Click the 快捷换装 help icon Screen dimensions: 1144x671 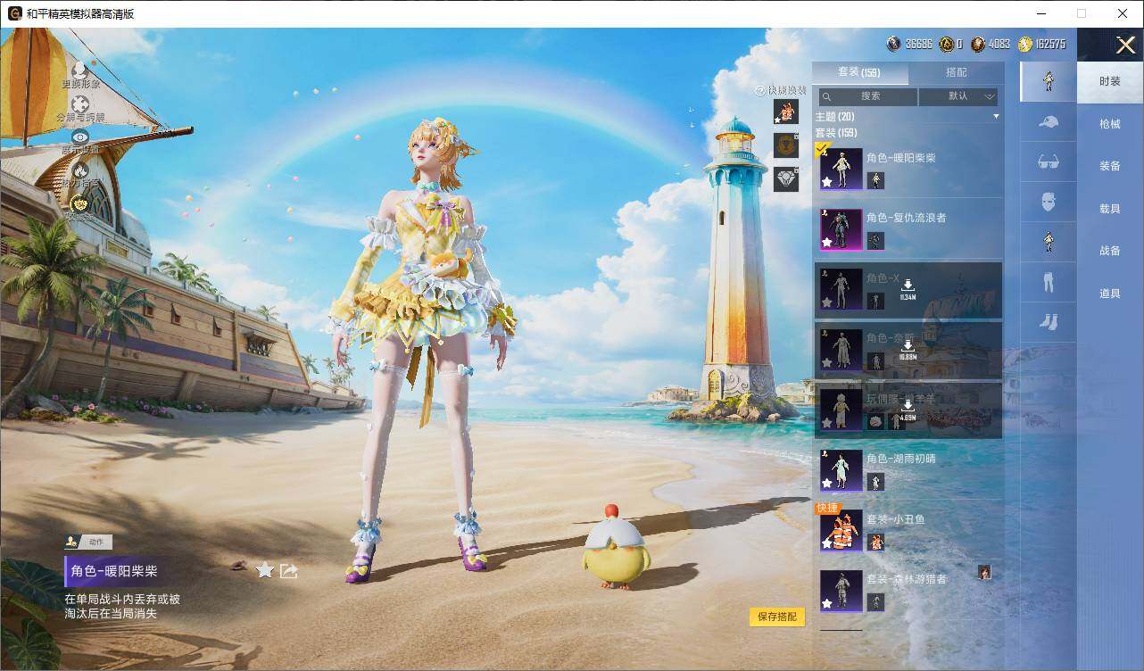[x=760, y=90]
